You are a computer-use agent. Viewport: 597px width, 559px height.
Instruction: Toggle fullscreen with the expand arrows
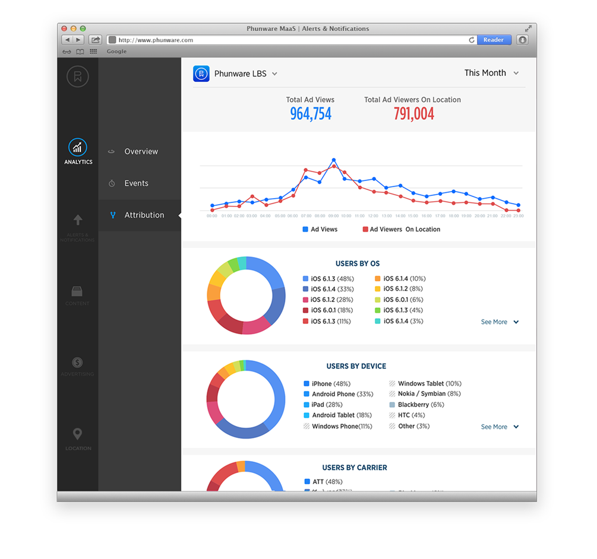pyautogui.click(x=528, y=28)
